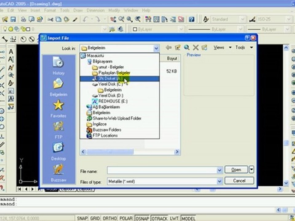Click the horizontal scrollbar in file list
The width and height of the screenshot is (295, 221).
110,151
